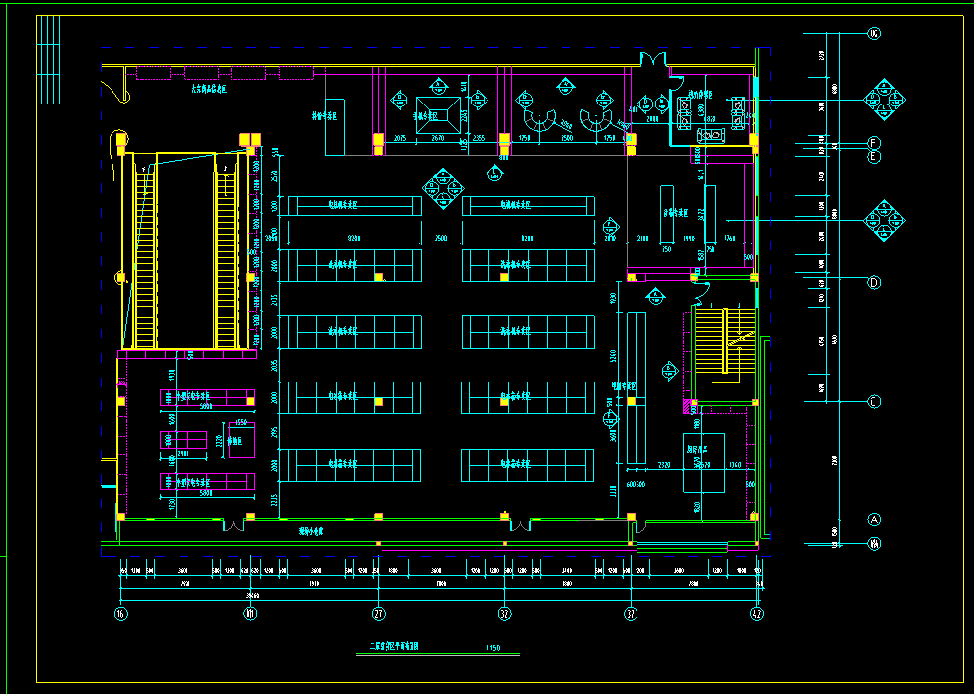Click the title block strip in the top-left corner
The width and height of the screenshot is (974, 694).
click(x=48, y=59)
